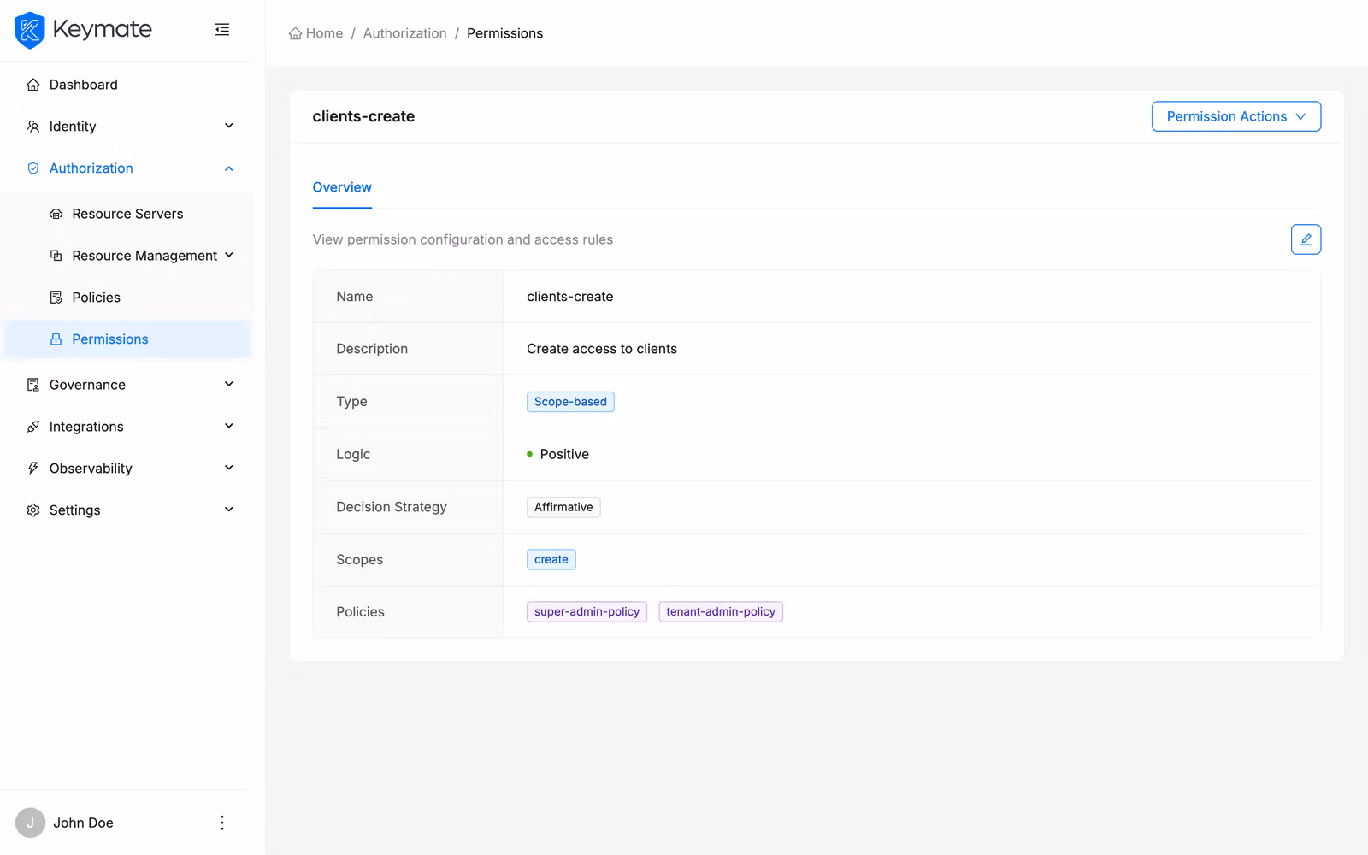Select the Governance icon in the sidebar
The height and width of the screenshot is (855, 1368).
tap(32, 384)
